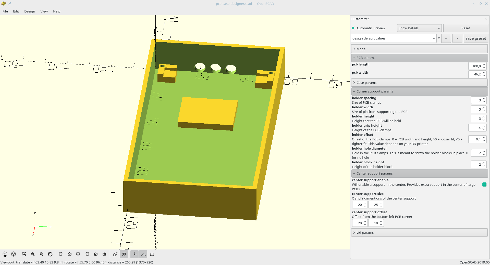The image size is (490, 265).
Task: Toggle the Show Scale Markers icon
Action: 143,254
